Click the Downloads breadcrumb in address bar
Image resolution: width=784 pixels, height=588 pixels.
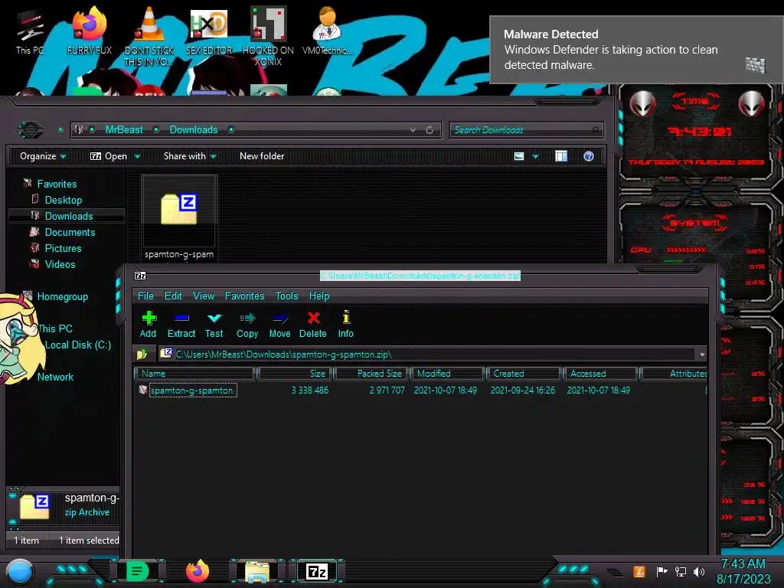194,129
